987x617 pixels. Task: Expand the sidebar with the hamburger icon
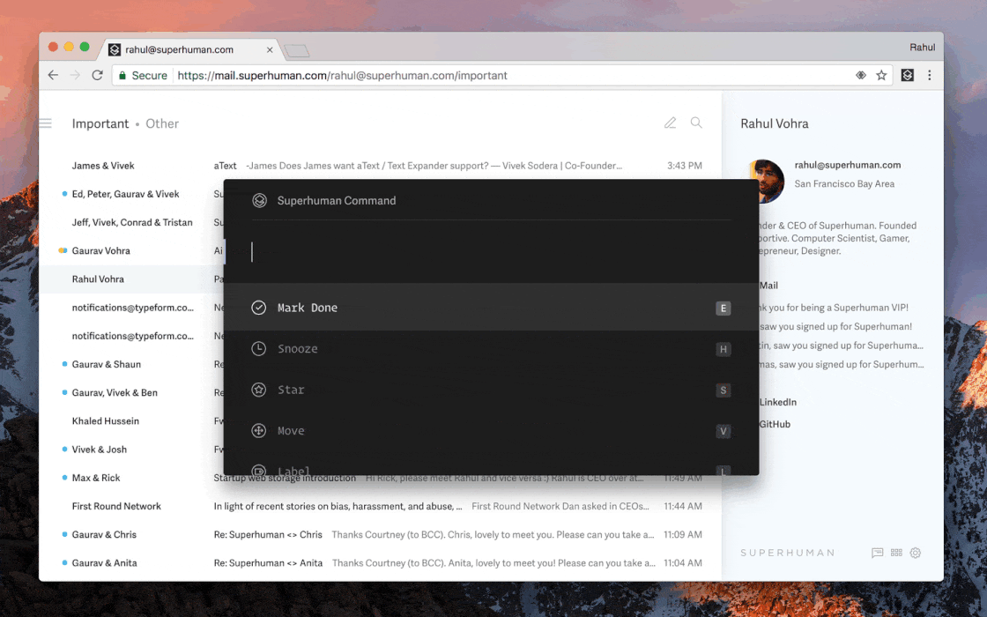coord(45,123)
